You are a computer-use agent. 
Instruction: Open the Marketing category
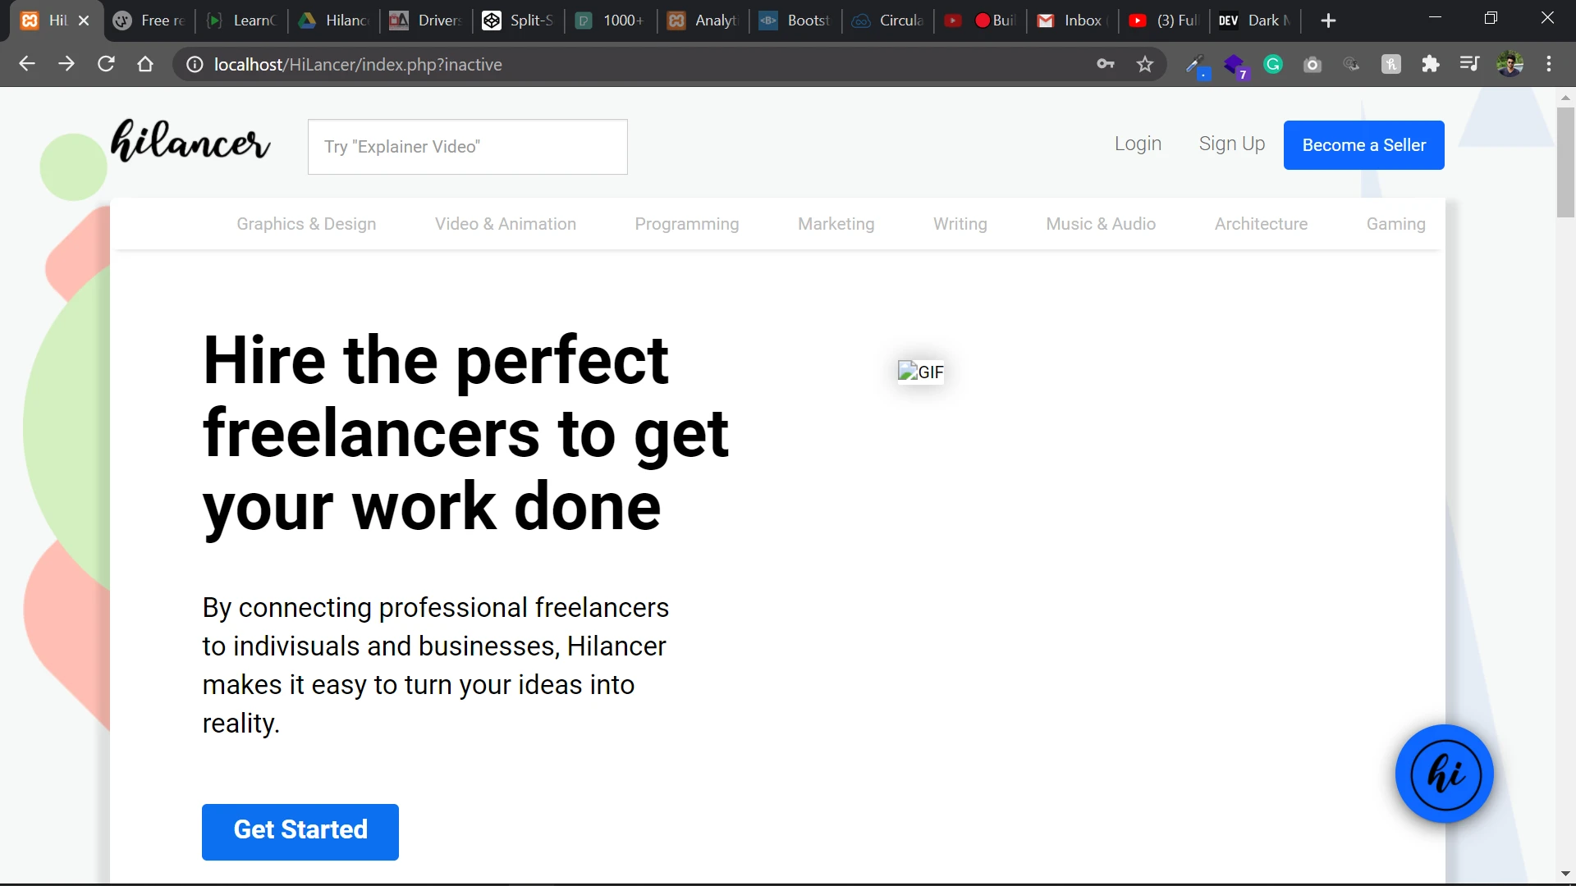pyautogui.click(x=836, y=224)
